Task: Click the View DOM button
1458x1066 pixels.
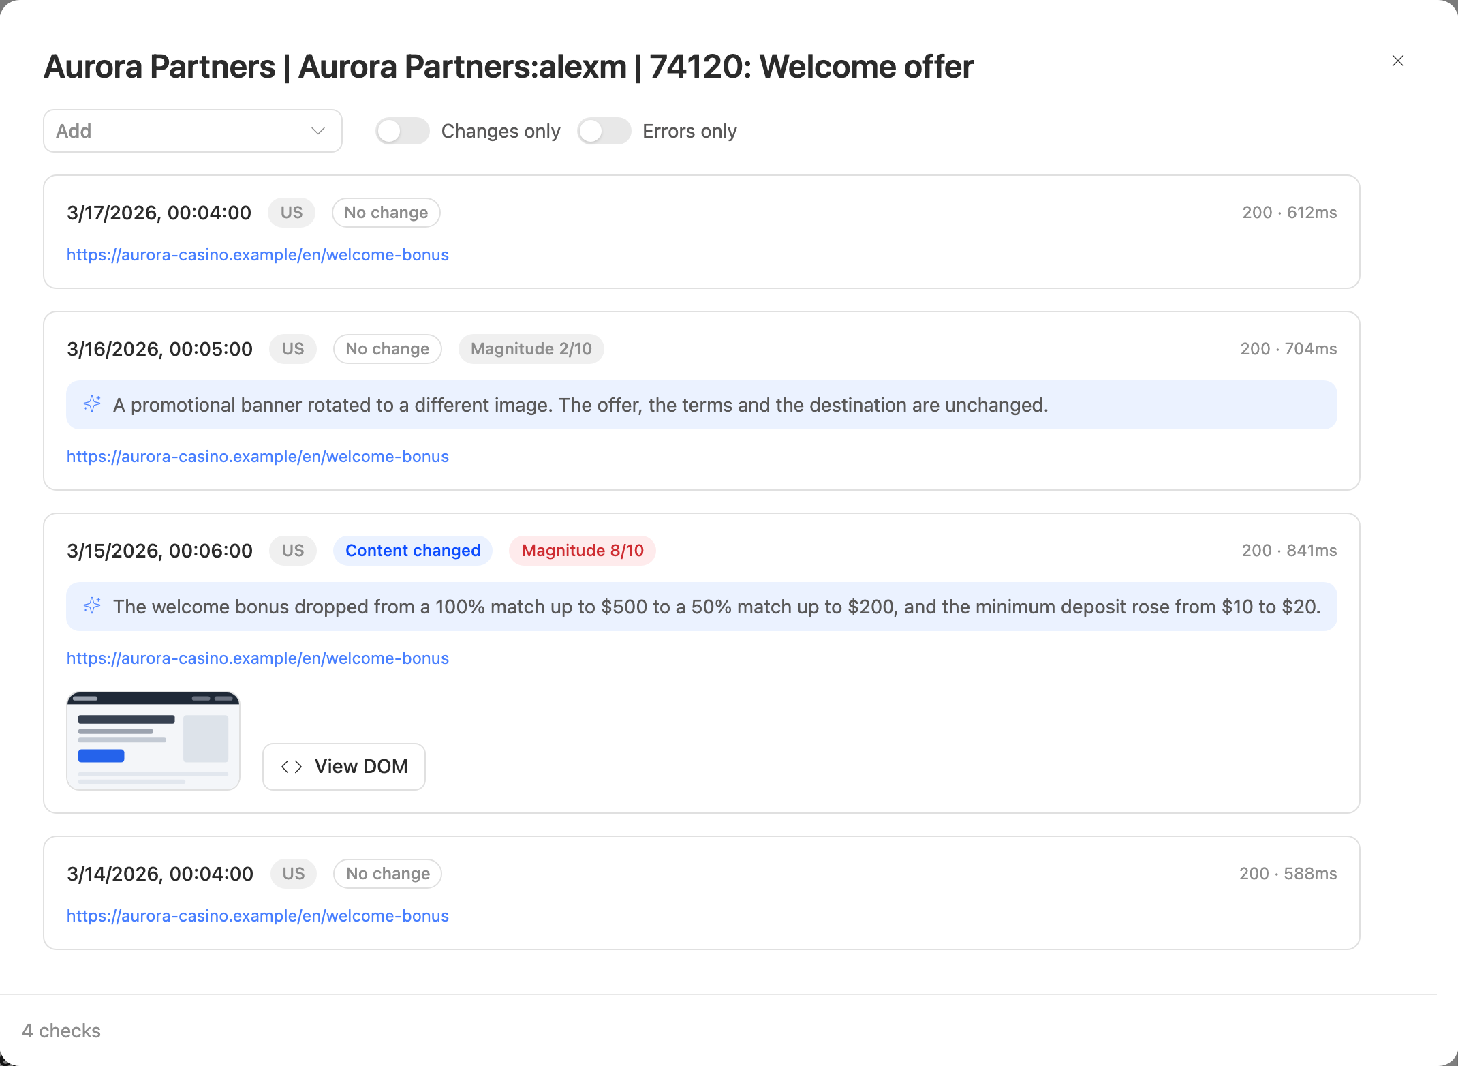Action: (x=344, y=767)
